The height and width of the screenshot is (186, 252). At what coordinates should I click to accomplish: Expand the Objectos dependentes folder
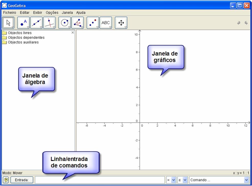[x=5, y=38]
